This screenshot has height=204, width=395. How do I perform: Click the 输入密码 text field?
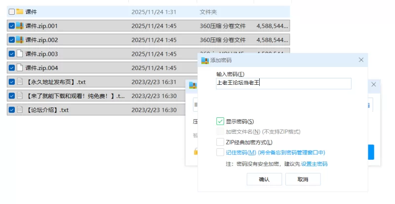(x=283, y=83)
